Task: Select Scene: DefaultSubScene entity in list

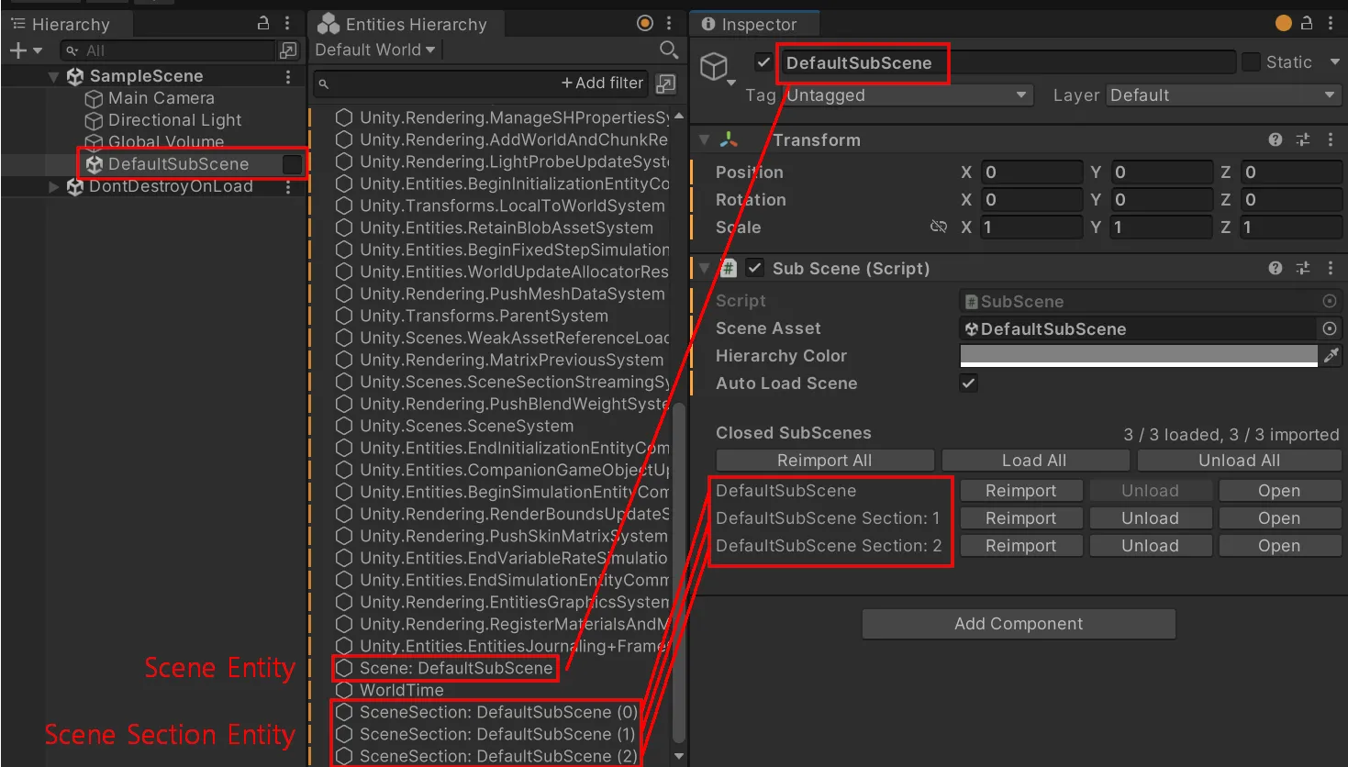Action: coord(455,668)
